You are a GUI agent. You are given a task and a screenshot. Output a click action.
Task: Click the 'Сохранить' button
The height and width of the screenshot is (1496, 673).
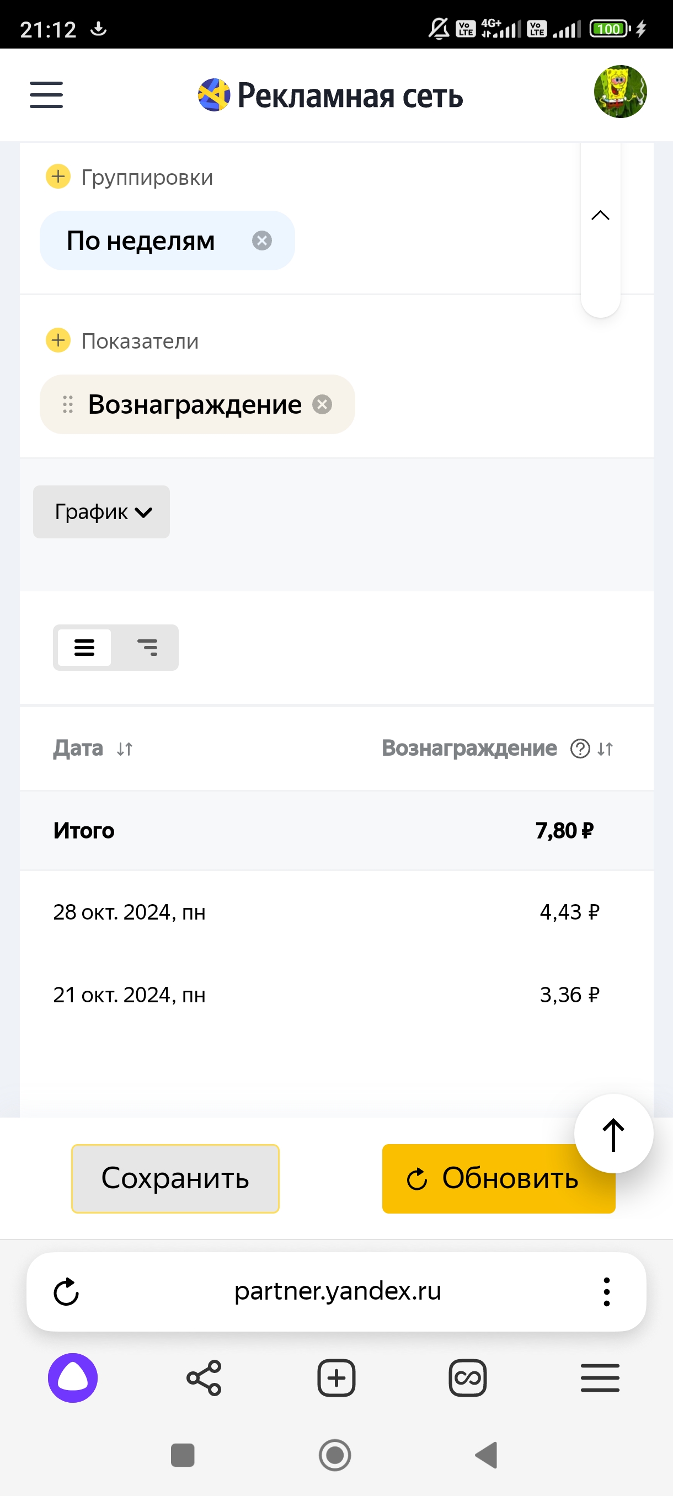(175, 1178)
